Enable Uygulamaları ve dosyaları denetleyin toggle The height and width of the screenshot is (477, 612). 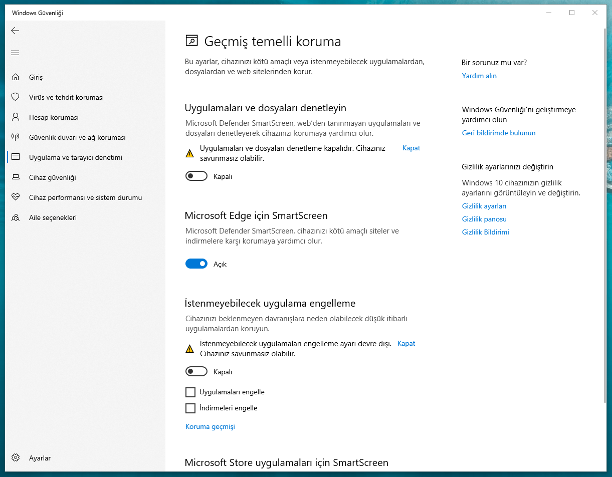[196, 176]
